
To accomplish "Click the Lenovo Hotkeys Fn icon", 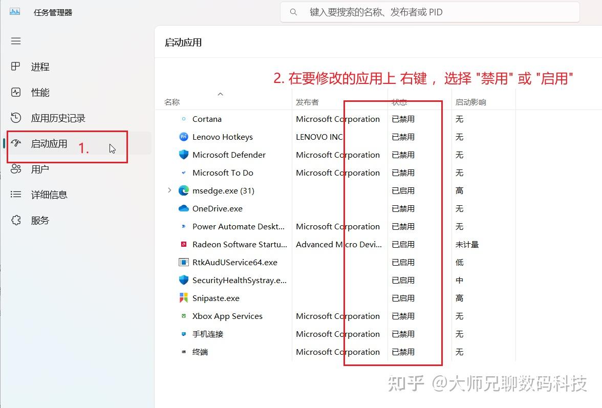I will tap(183, 137).
